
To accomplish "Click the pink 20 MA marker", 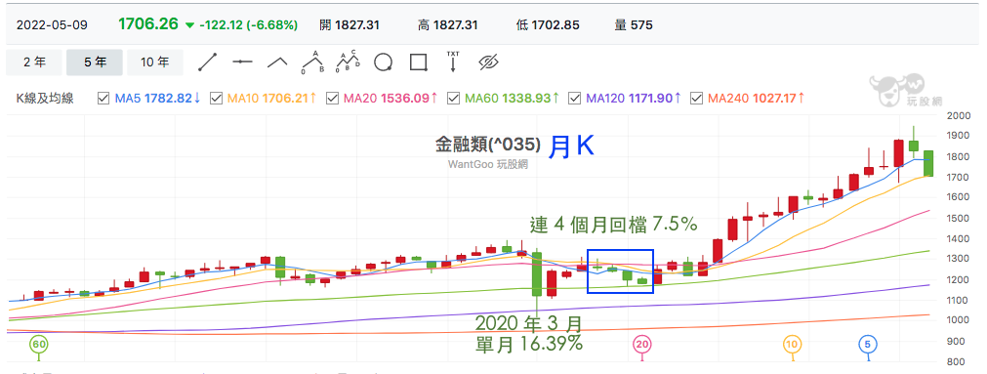I will coord(641,345).
